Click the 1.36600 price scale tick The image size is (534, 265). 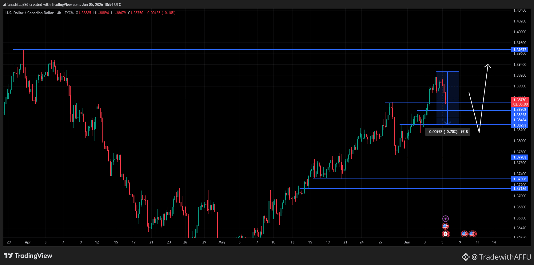pyautogui.click(x=520, y=218)
